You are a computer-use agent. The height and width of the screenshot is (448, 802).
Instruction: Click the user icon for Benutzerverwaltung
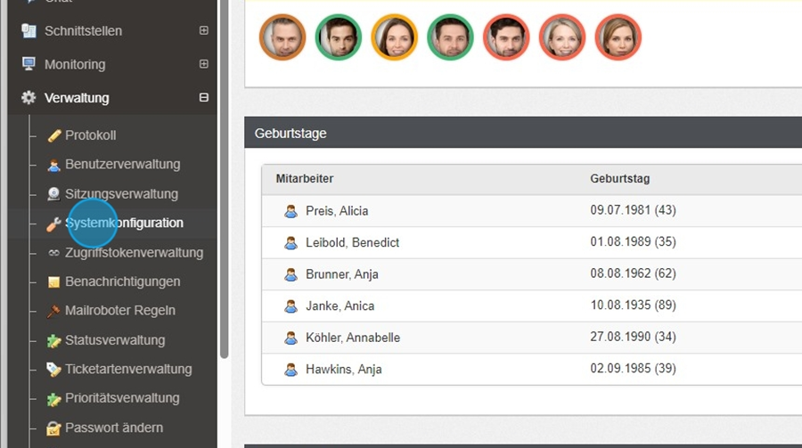pos(54,165)
